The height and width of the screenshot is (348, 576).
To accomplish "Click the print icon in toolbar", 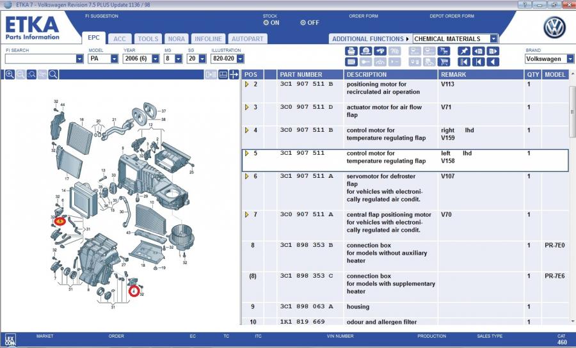I will tap(351, 51).
